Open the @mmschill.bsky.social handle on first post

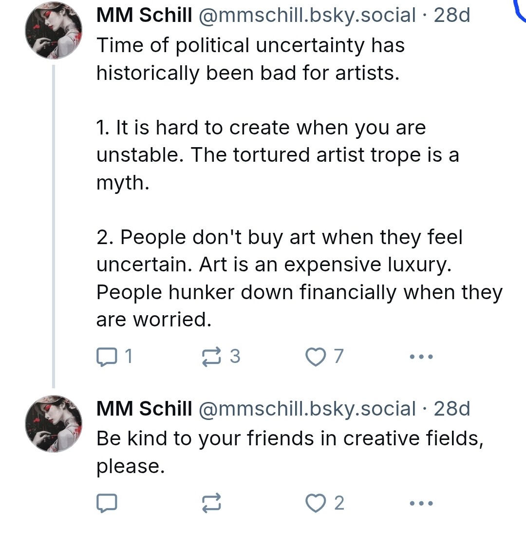point(306,16)
